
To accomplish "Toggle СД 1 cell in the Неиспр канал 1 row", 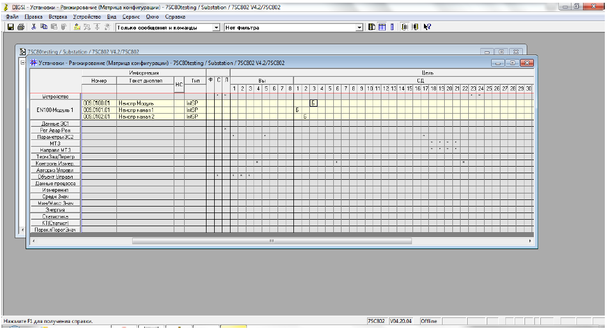I will pyautogui.click(x=298, y=110).
